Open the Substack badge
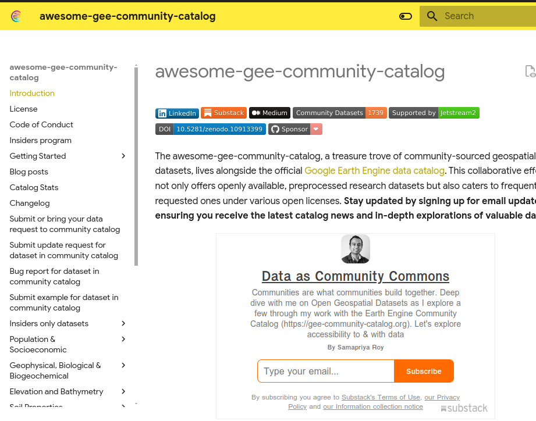This screenshot has width=536, height=421. coord(223,113)
